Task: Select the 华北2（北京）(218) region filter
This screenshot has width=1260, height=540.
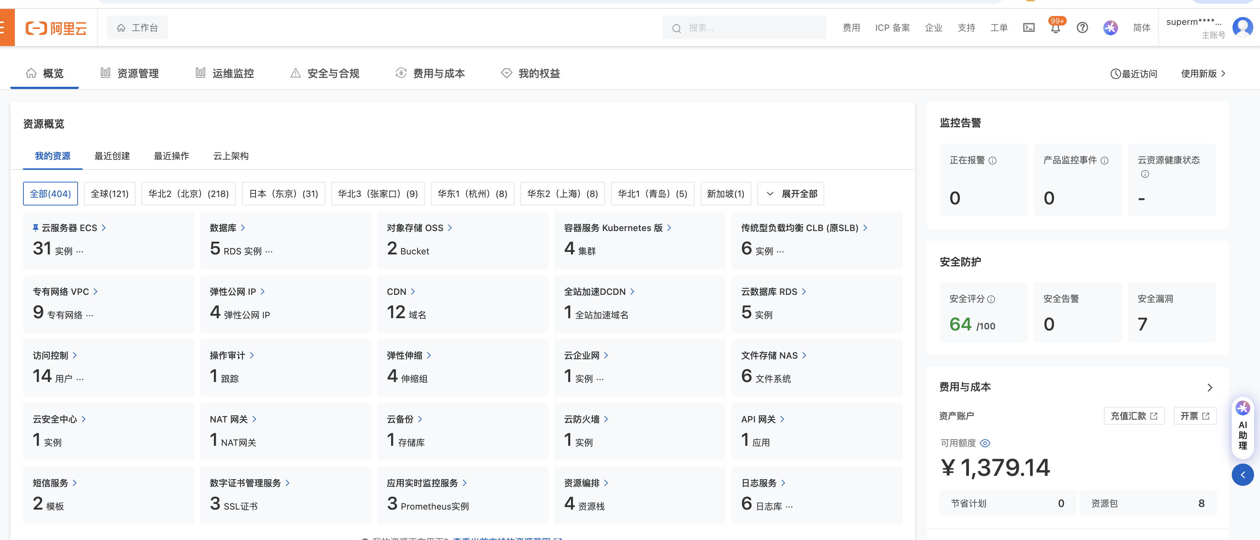Action: [188, 194]
